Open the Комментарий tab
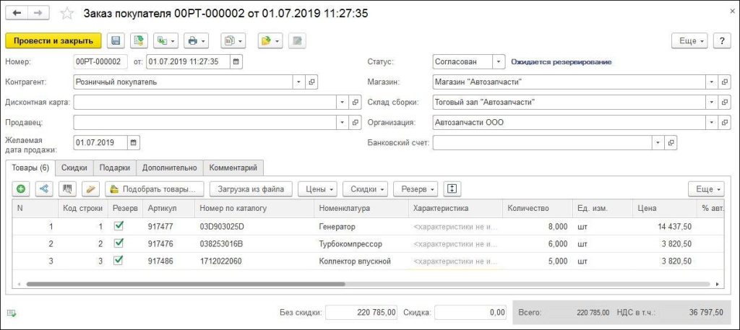 click(233, 168)
